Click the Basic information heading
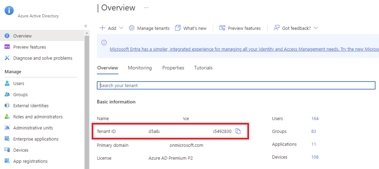379x169 pixels. pyautogui.click(x=116, y=102)
